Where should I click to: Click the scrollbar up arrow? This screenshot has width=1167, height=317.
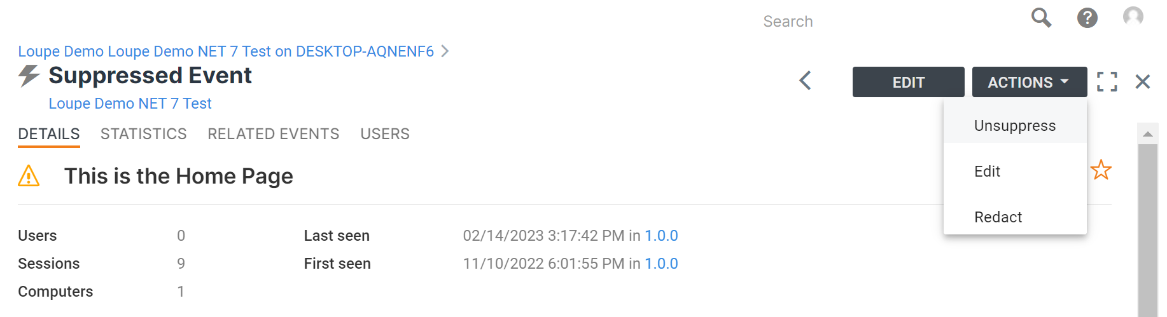(x=1147, y=134)
